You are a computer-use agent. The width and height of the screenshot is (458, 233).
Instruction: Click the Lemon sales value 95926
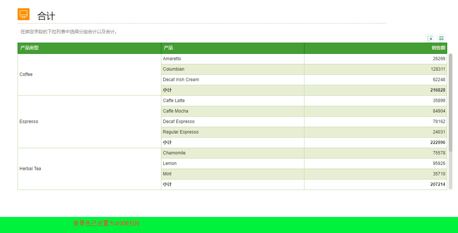click(x=439, y=163)
